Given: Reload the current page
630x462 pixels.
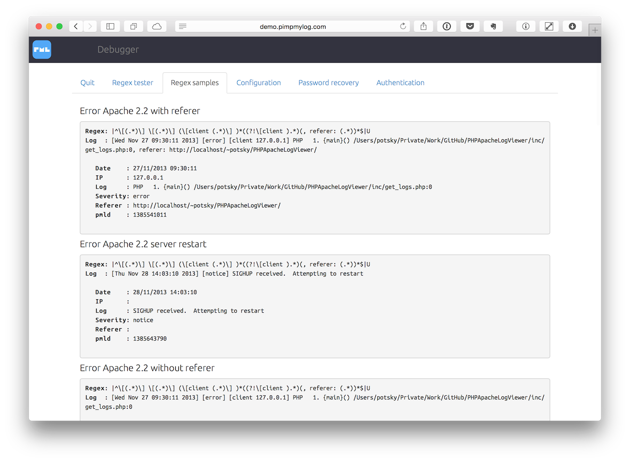Looking at the screenshot, I should [403, 26].
